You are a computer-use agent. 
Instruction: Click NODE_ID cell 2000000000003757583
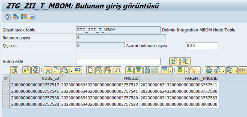[35, 104]
